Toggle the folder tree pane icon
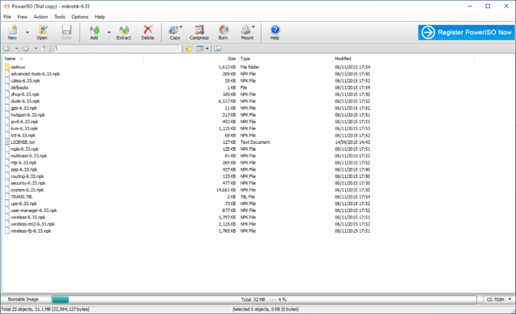Viewport: 516px width, 314px height. click(217, 49)
